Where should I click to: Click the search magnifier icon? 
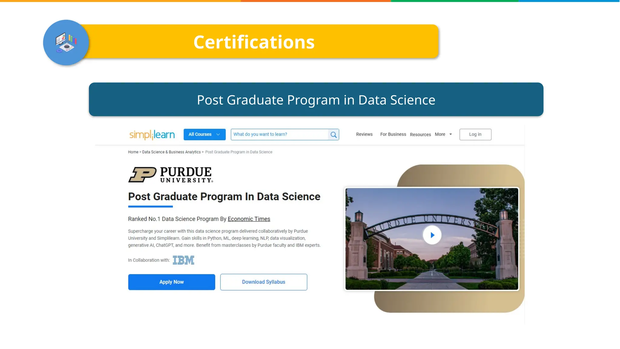[334, 135]
